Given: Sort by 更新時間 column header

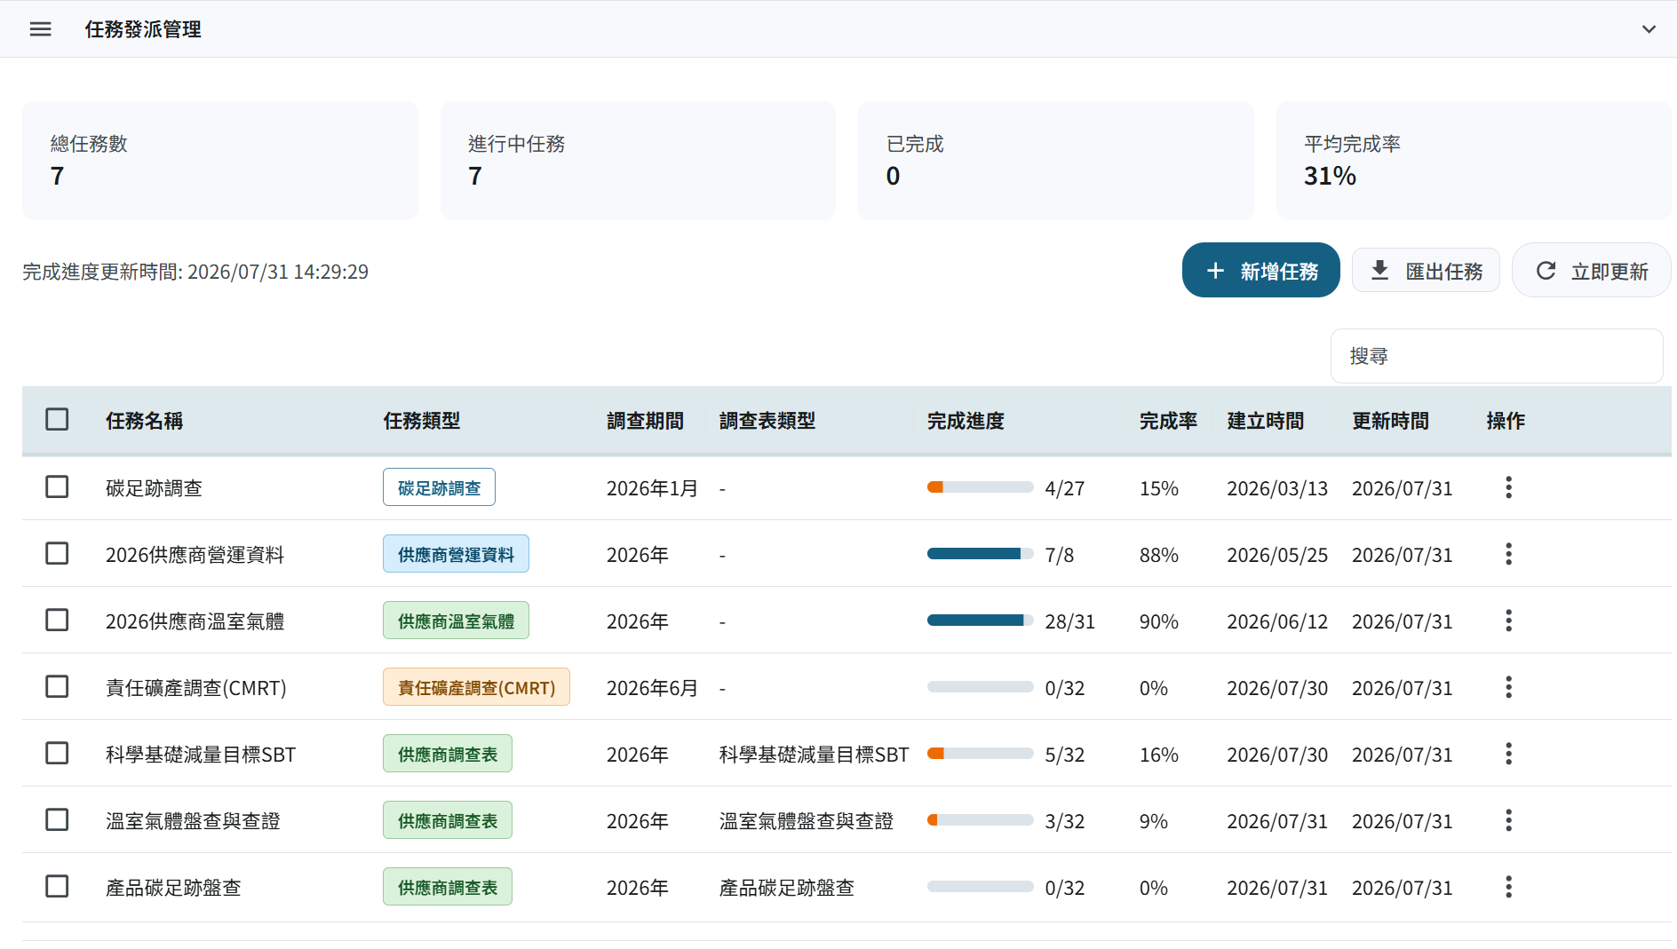Looking at the screenshot, I should (1390, 421).
